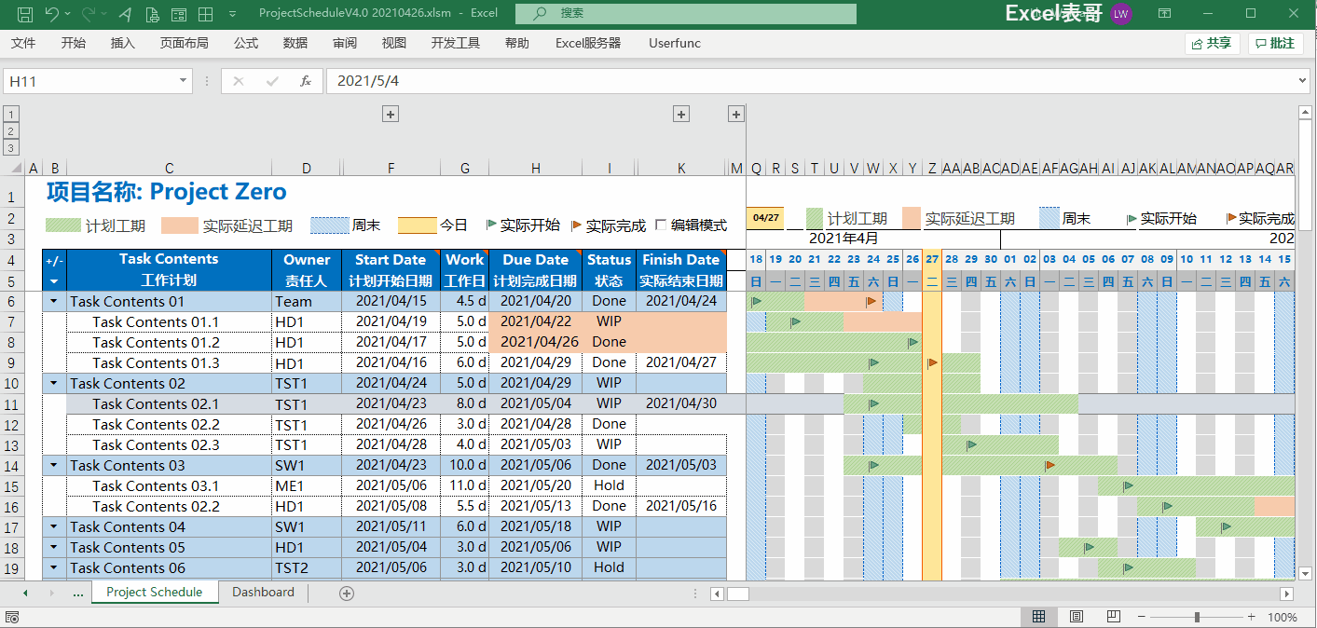Open the 开发工具 (Developer) tab

[x=456, y=43]
